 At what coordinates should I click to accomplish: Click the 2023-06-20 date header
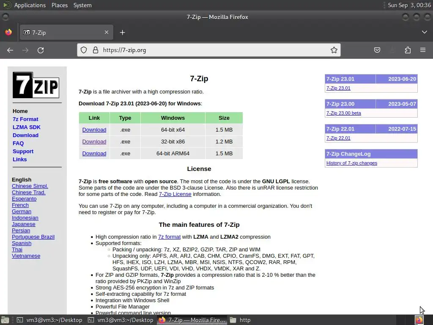pyautogui.click(x=397, y=79)
